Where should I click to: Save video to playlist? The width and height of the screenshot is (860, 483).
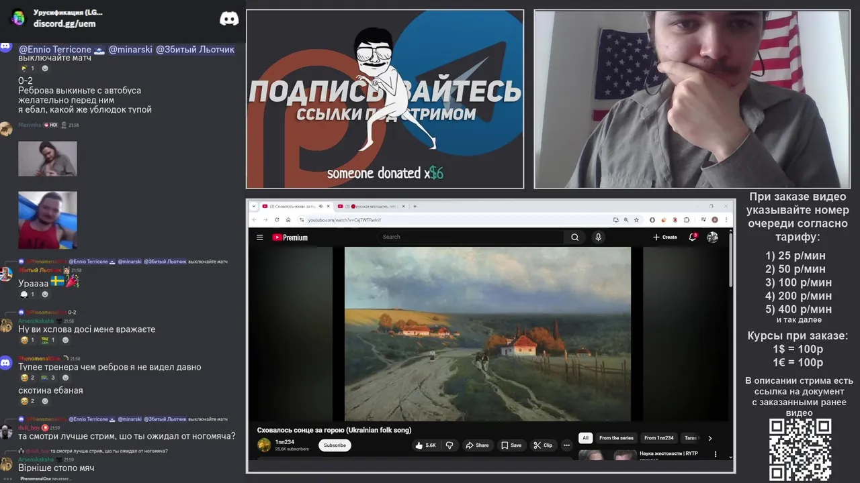(511, 445)
